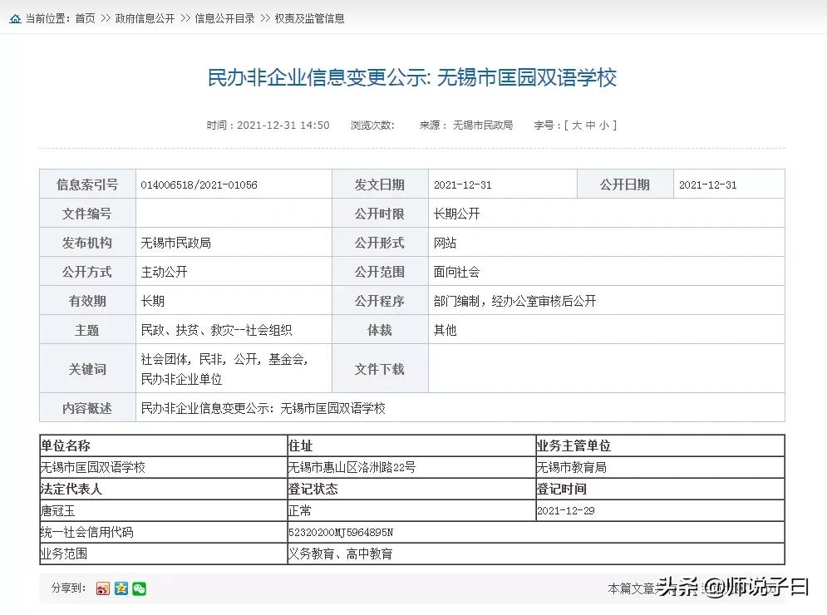827x615 pixels.
Task: Share the page to QZone
Action: click(121, 588)
